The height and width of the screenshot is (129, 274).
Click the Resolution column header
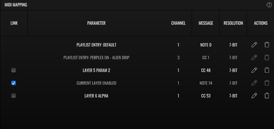(x=233, y=23)
